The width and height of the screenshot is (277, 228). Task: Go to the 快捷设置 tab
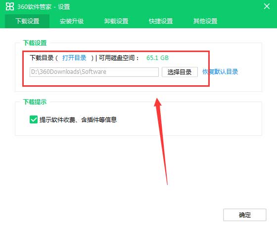(x=161, y=21)
